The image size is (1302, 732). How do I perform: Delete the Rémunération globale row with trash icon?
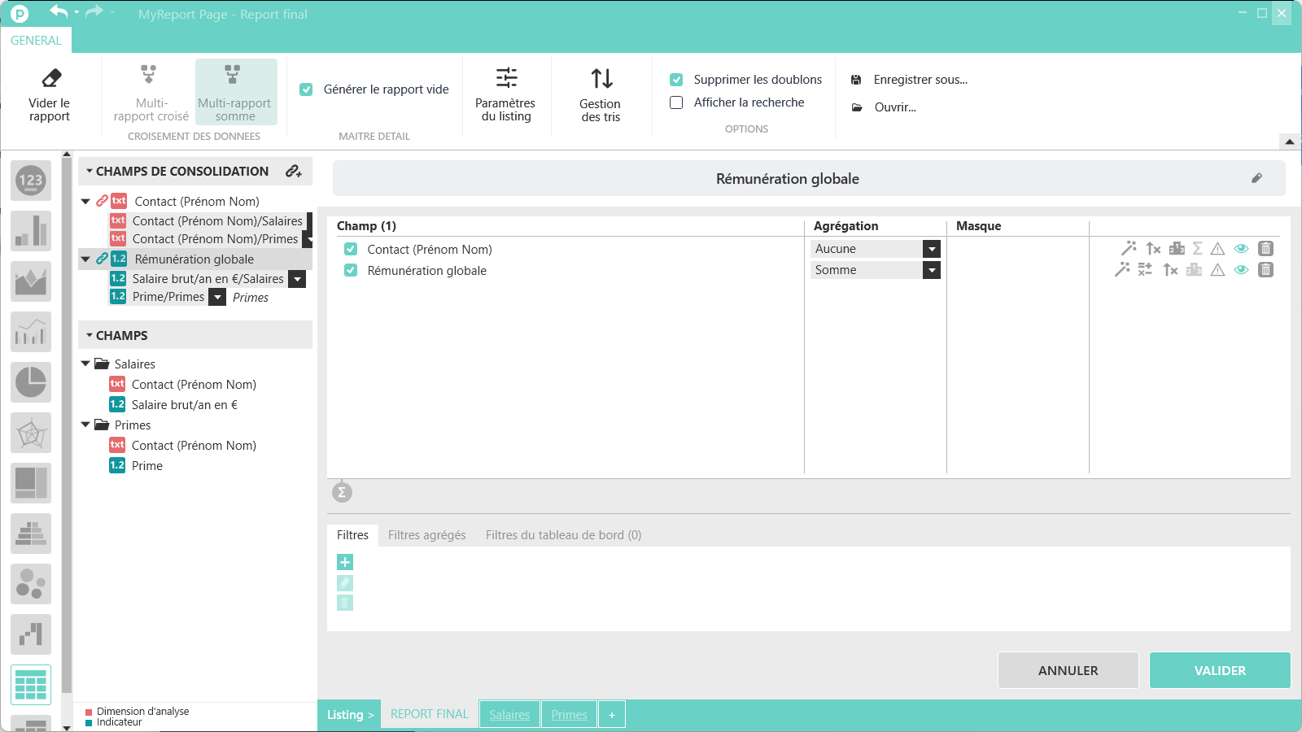(x=1265, y=270)
